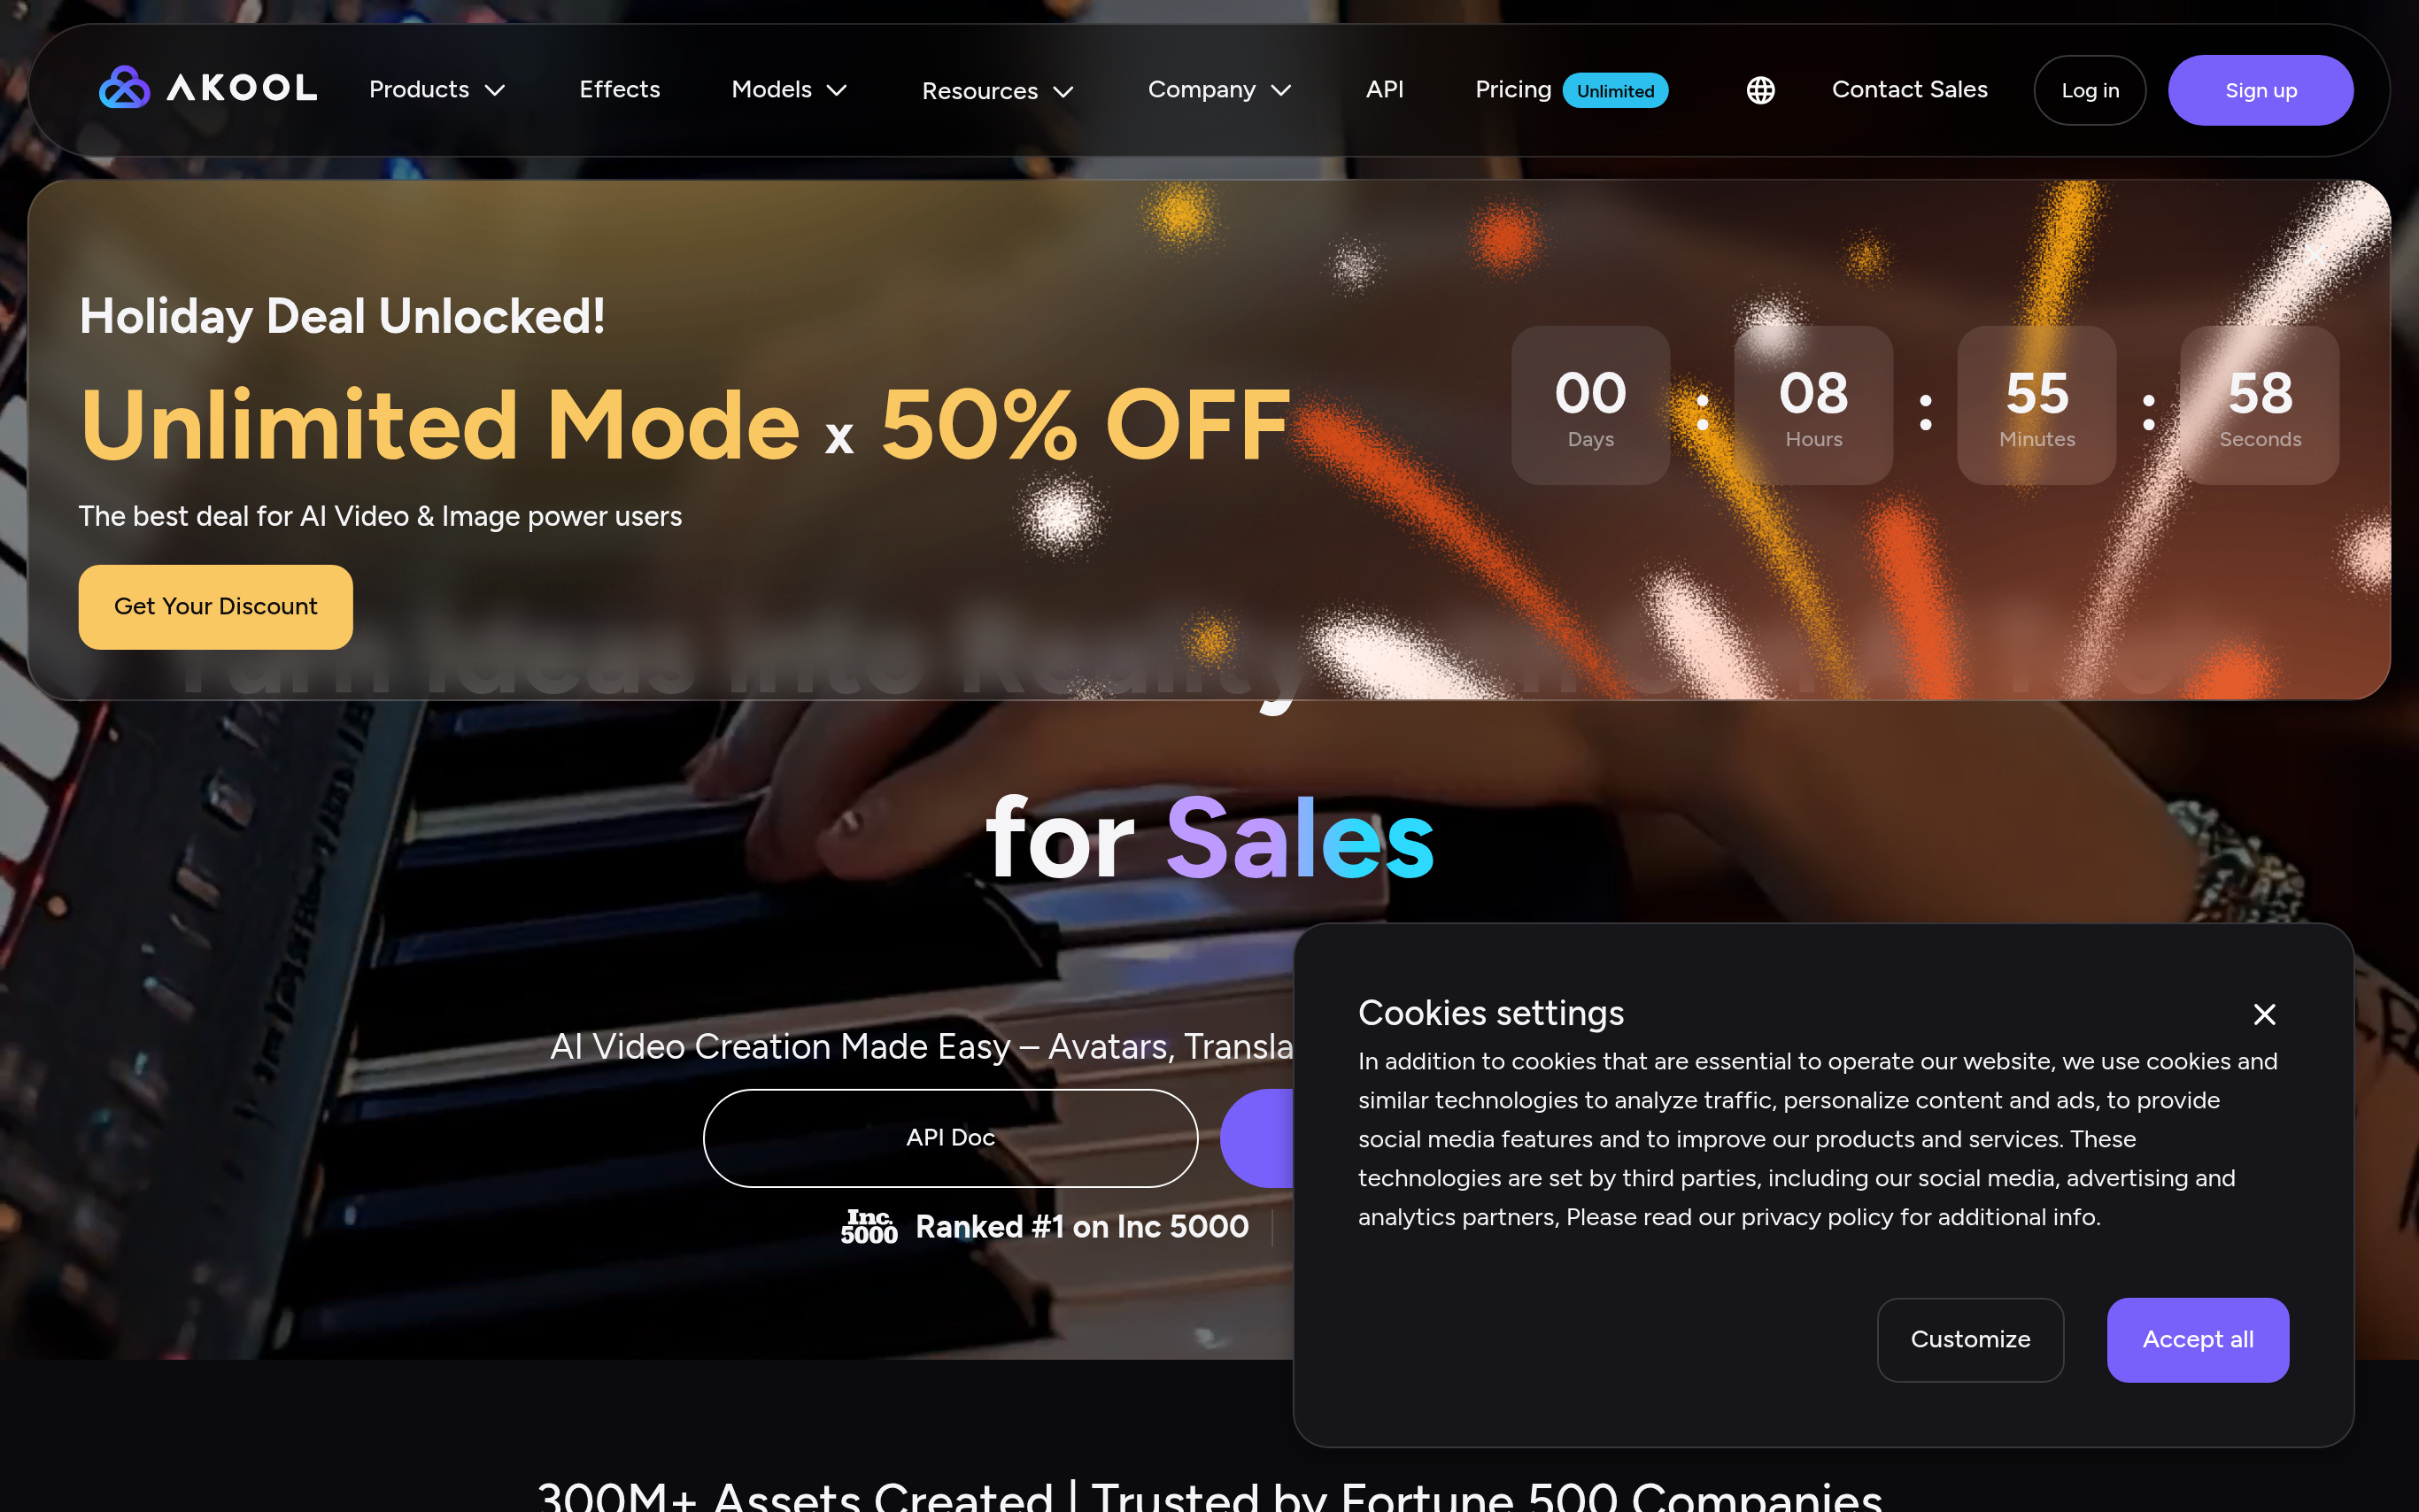Click the Unlimited badge next to Pricing

[1615, 90]
